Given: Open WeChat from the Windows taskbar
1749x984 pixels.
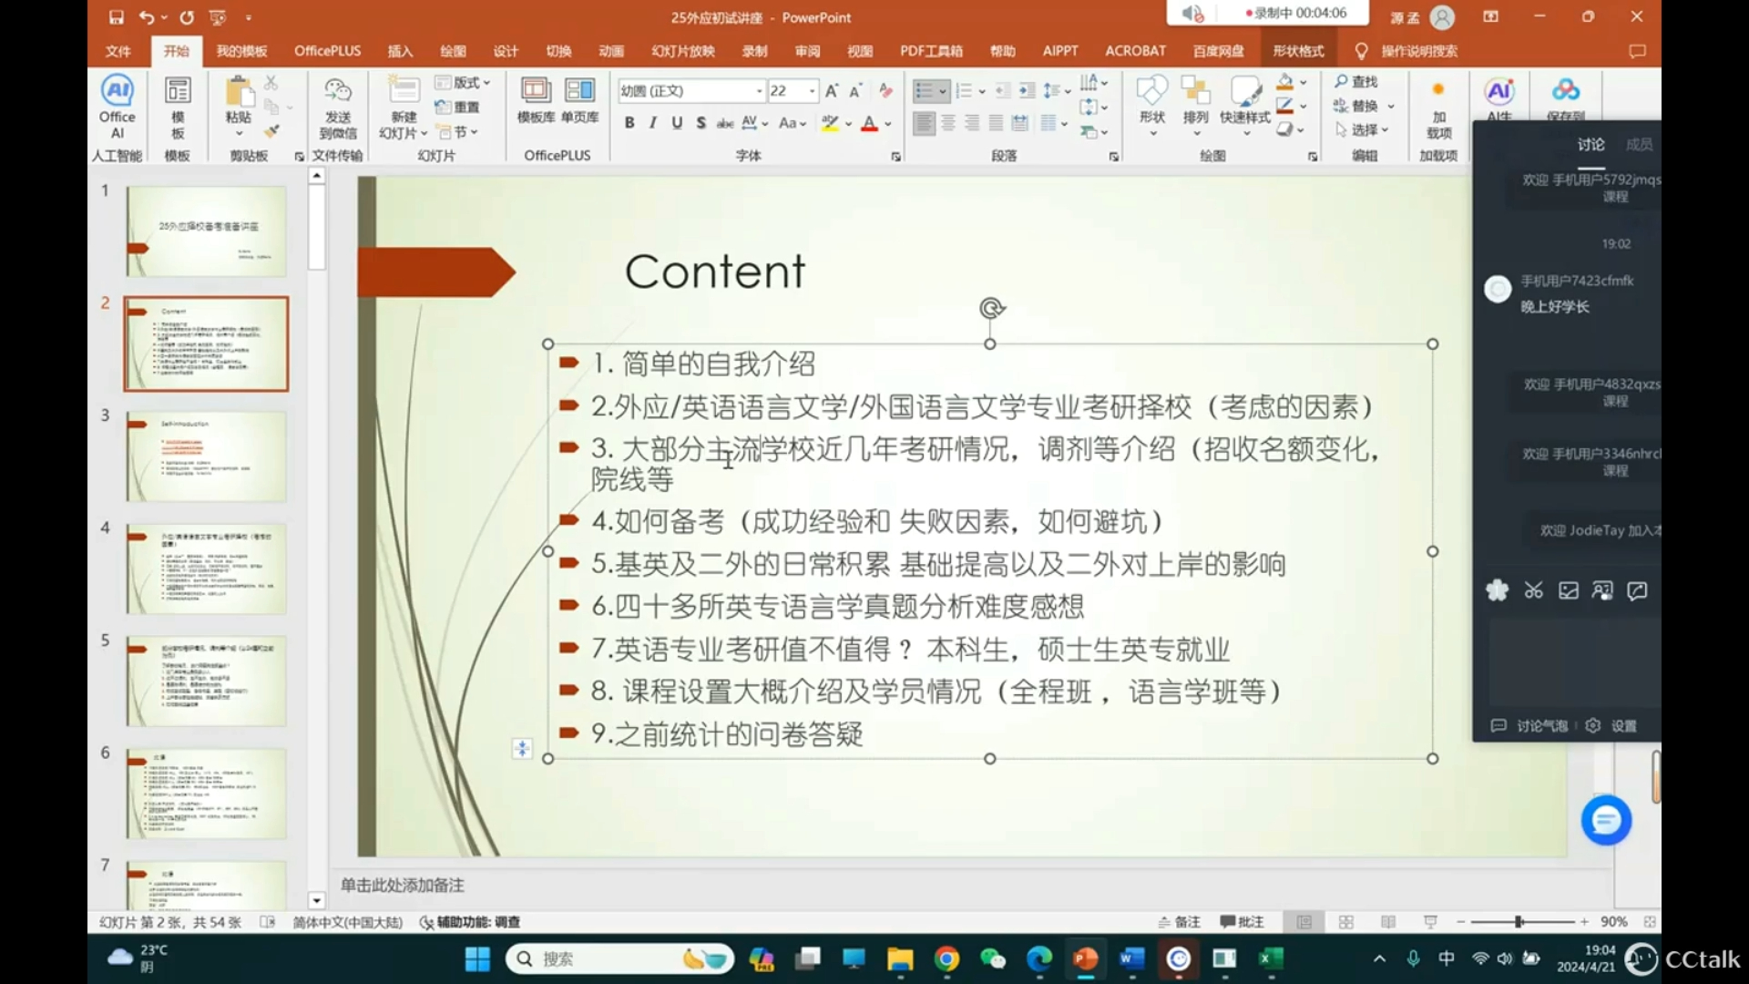Looking at the screenshot, I should click(x=992, y=958).
